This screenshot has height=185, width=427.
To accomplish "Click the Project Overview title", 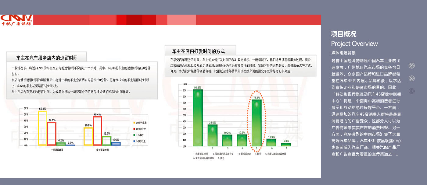I will (x=354, y=44).
